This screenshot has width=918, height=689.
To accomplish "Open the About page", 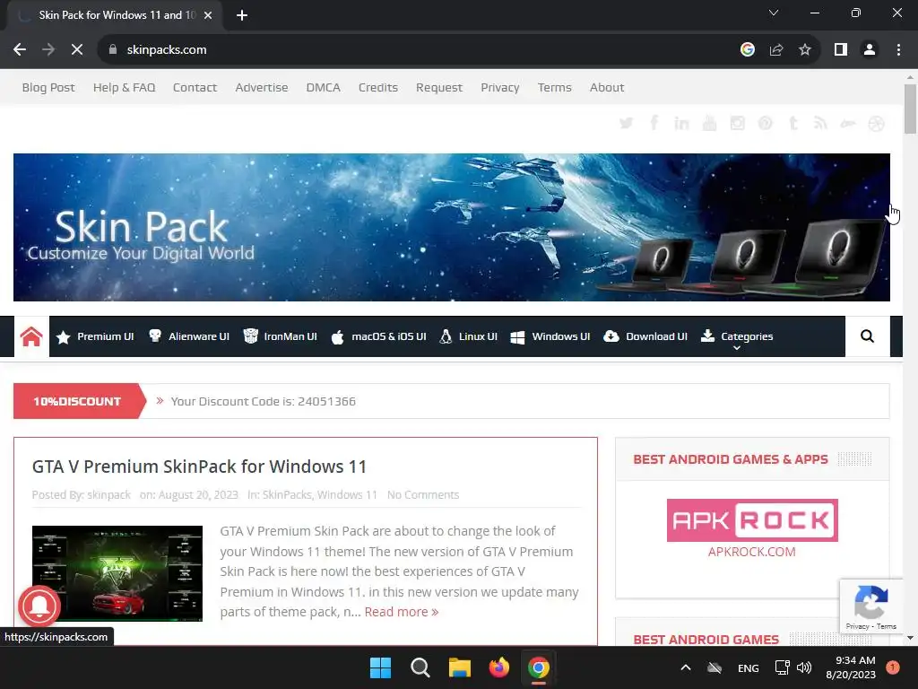I will pos(607,87).
